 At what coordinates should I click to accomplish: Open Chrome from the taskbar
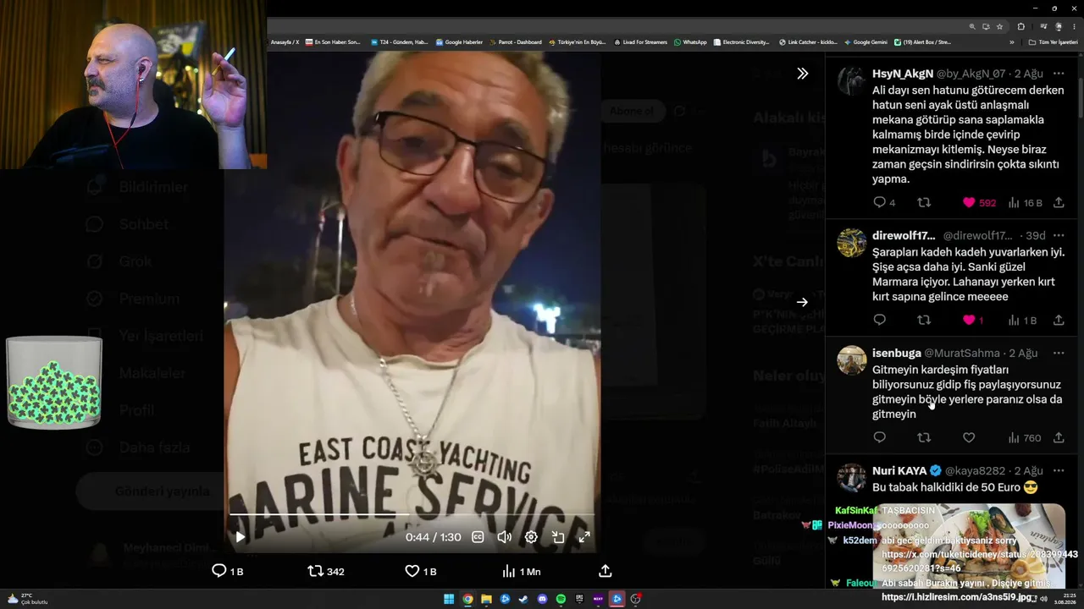click(x=467, y=599)
